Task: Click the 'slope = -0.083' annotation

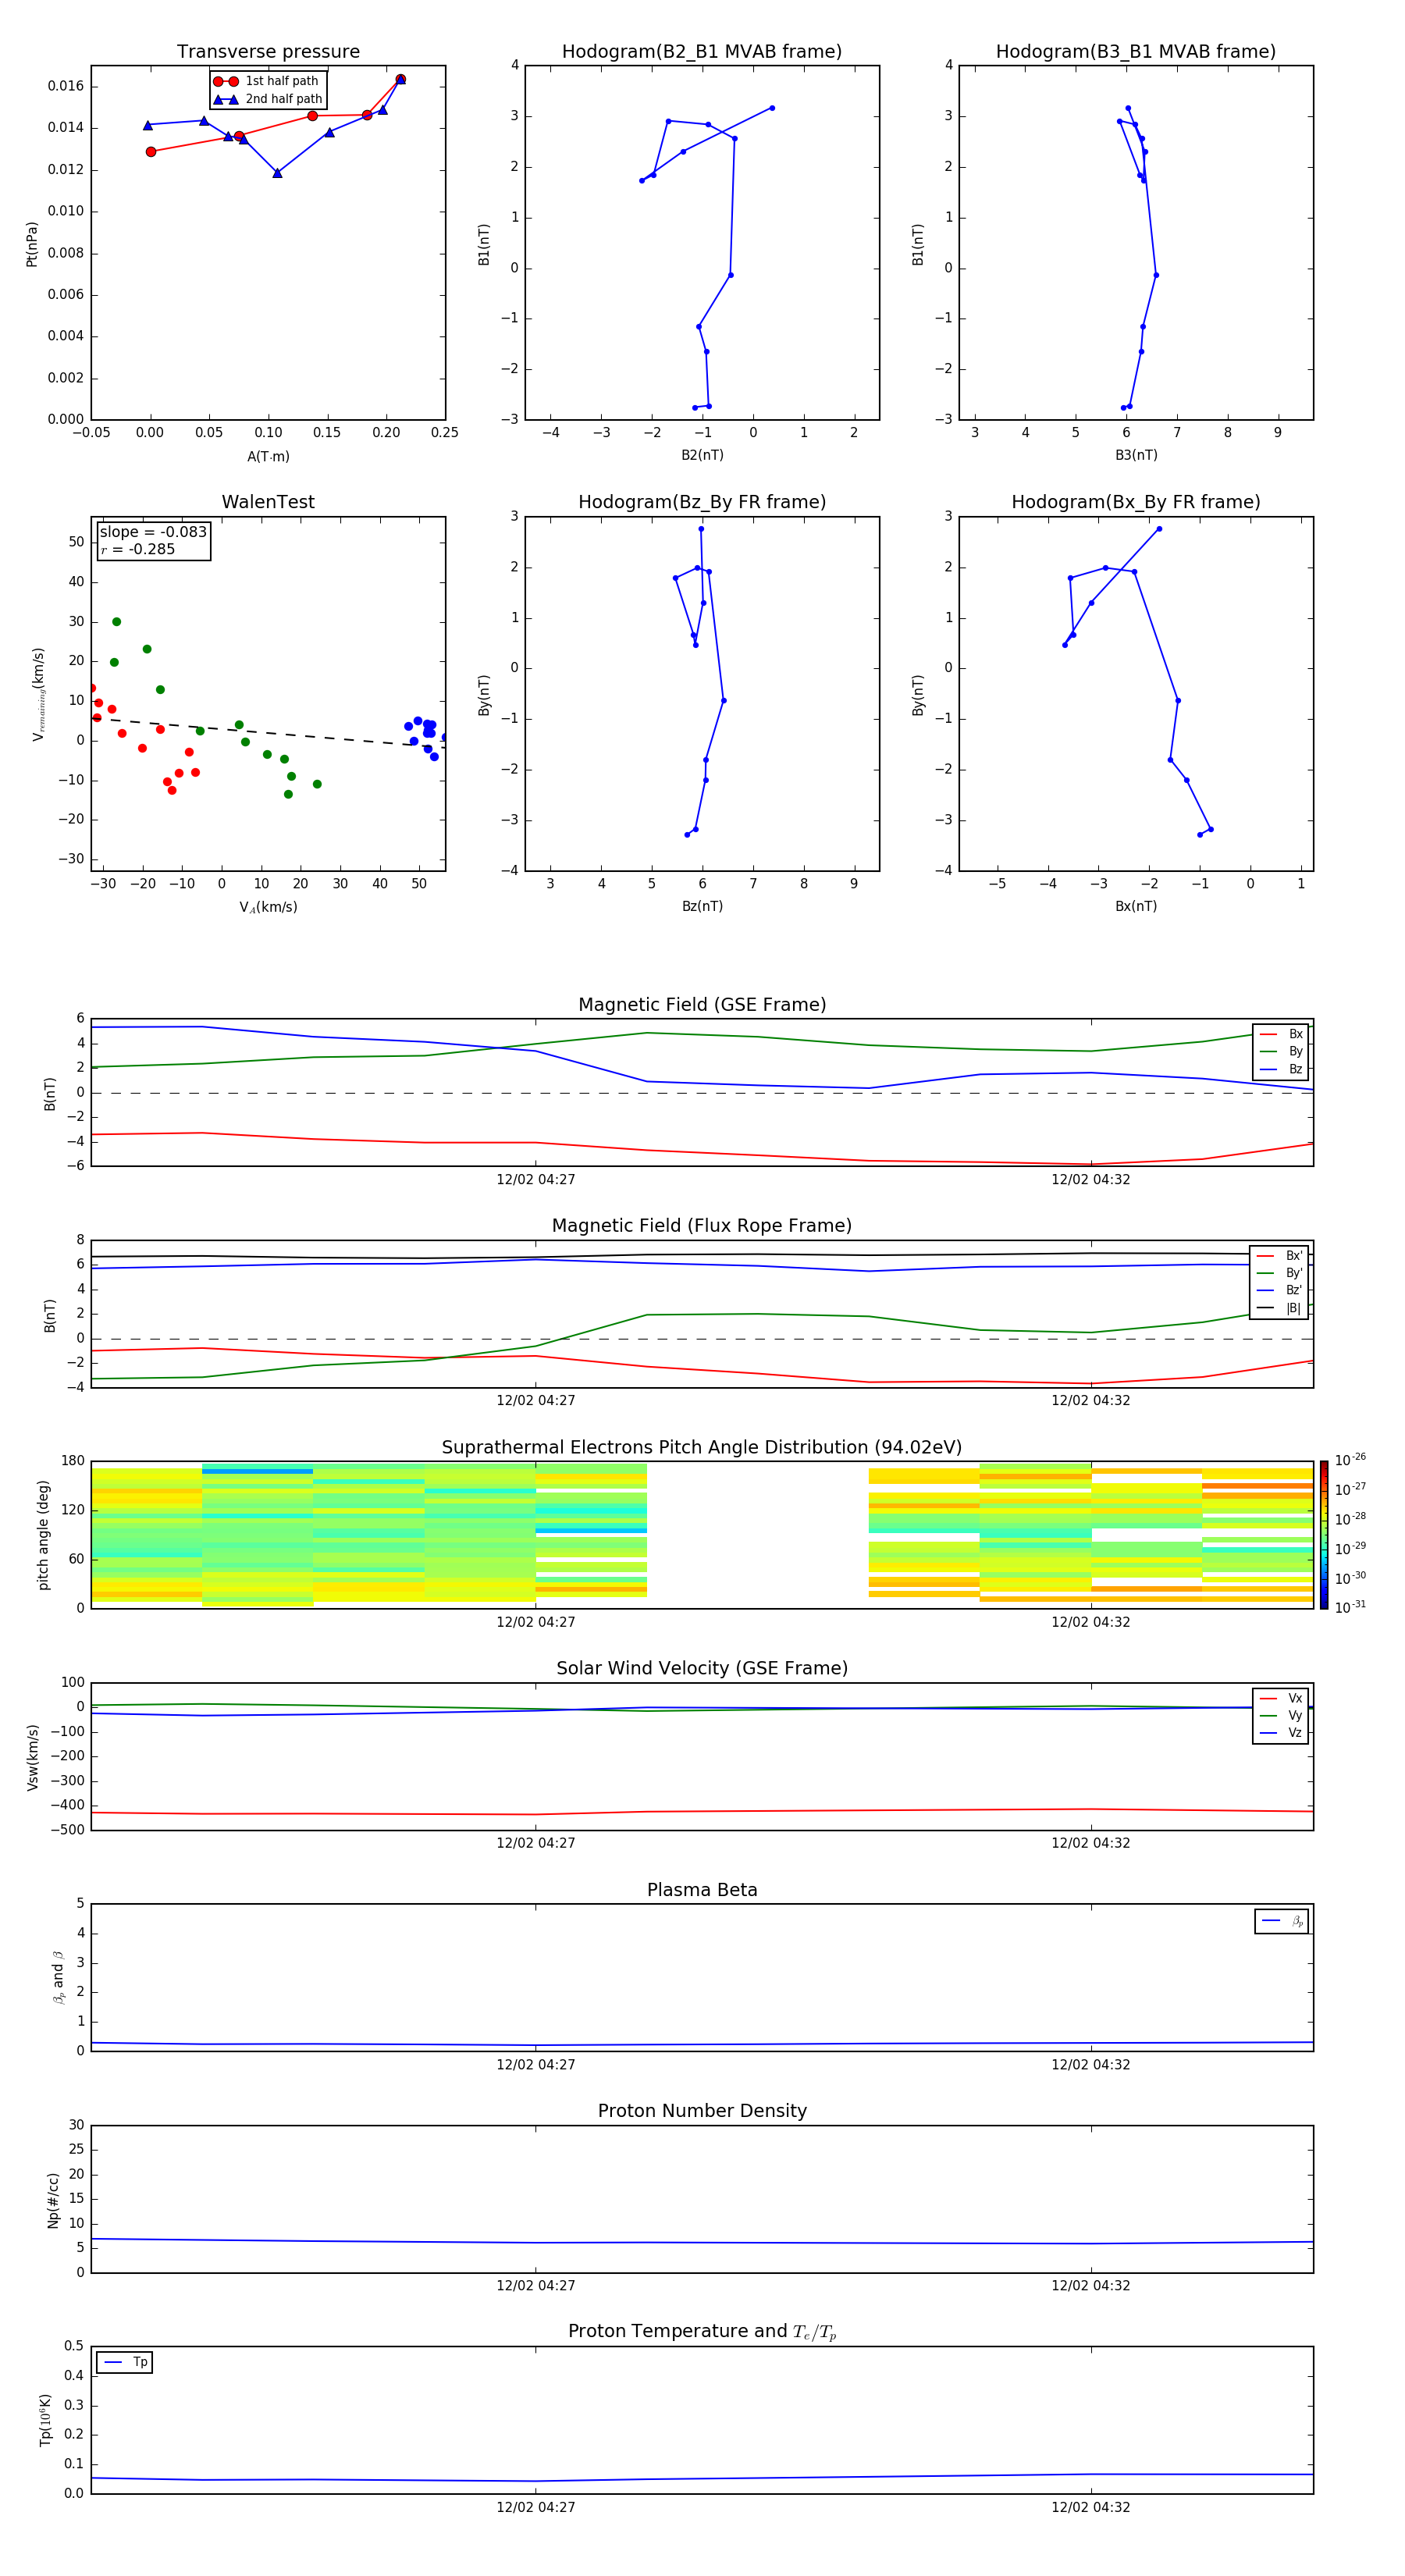Action: point(153,532)
